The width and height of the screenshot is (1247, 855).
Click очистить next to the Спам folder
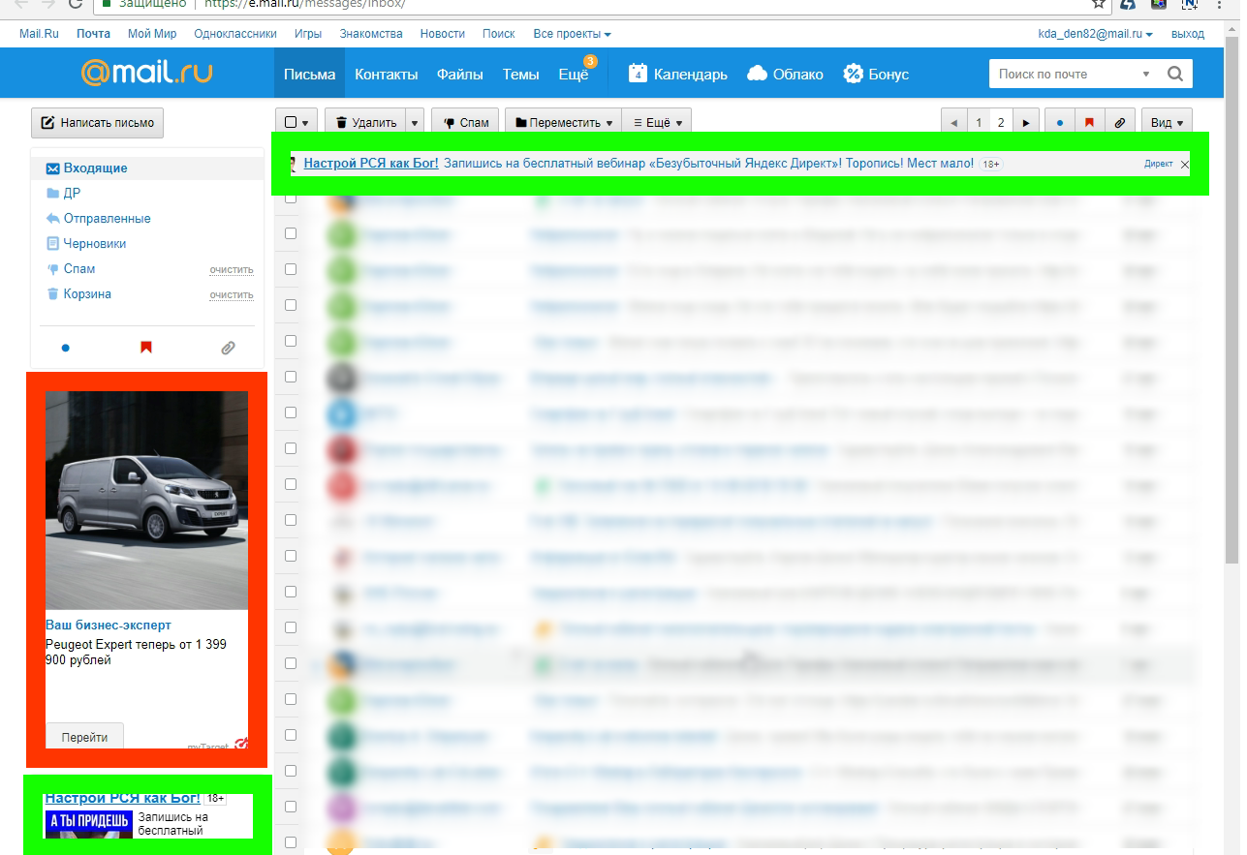[x=232, y=270]
